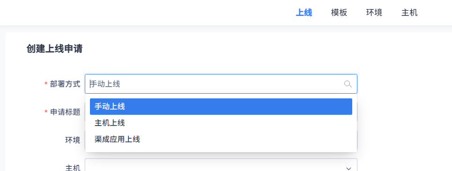Viewport: 452px width, 171px height.
Task: Click the text cursor at start of 部署方式 box
Action: (x=90, y=84)
